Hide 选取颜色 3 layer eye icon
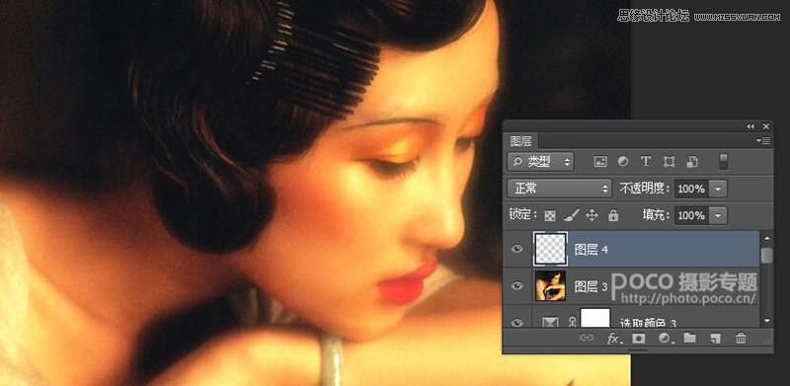The image size is (790, 386). pos(517,323)
